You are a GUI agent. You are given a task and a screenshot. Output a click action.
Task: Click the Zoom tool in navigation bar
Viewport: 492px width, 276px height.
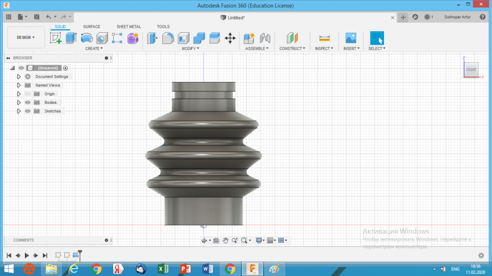[234, 240]
